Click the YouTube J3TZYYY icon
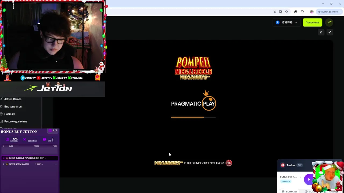Viewport: 344px width, 193px height. coord(38,78)
